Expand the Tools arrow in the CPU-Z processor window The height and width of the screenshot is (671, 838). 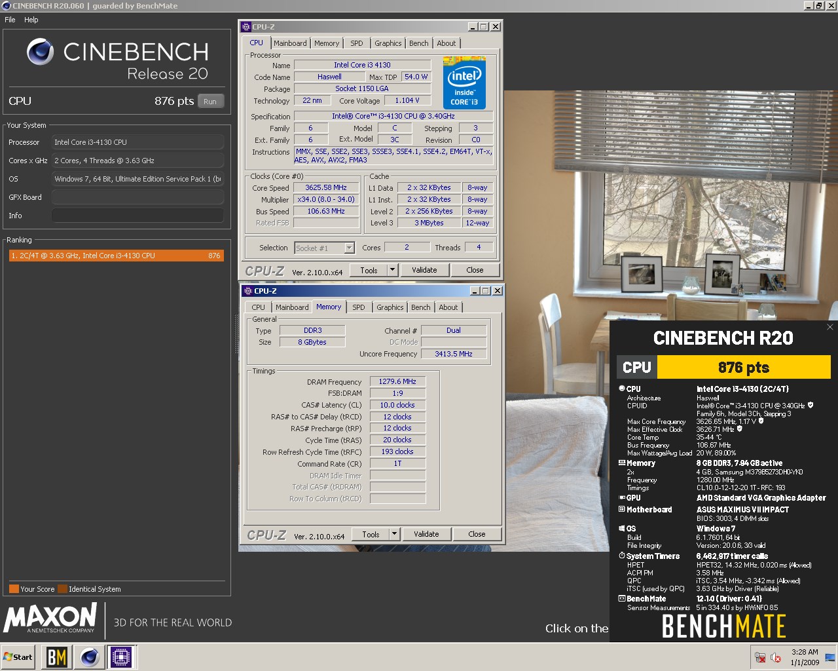coord(392,270)
